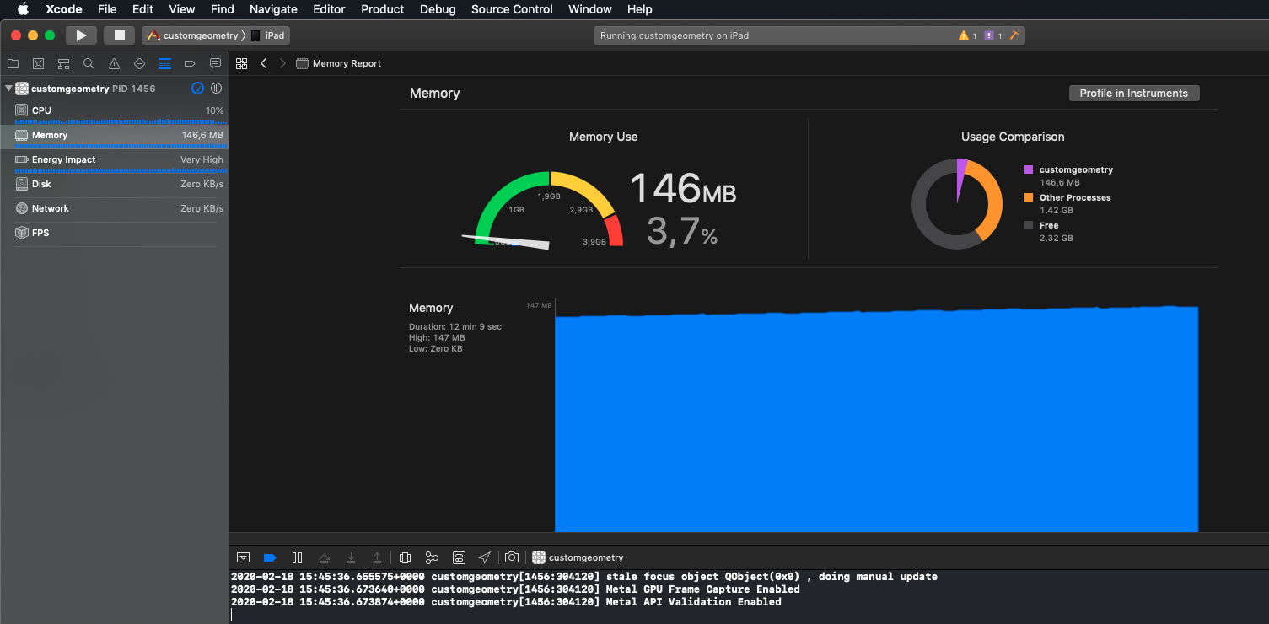Click the gray Free legend swatch
The height and width of the screenshot is (624, 1269).
(x=1028, y=225)
